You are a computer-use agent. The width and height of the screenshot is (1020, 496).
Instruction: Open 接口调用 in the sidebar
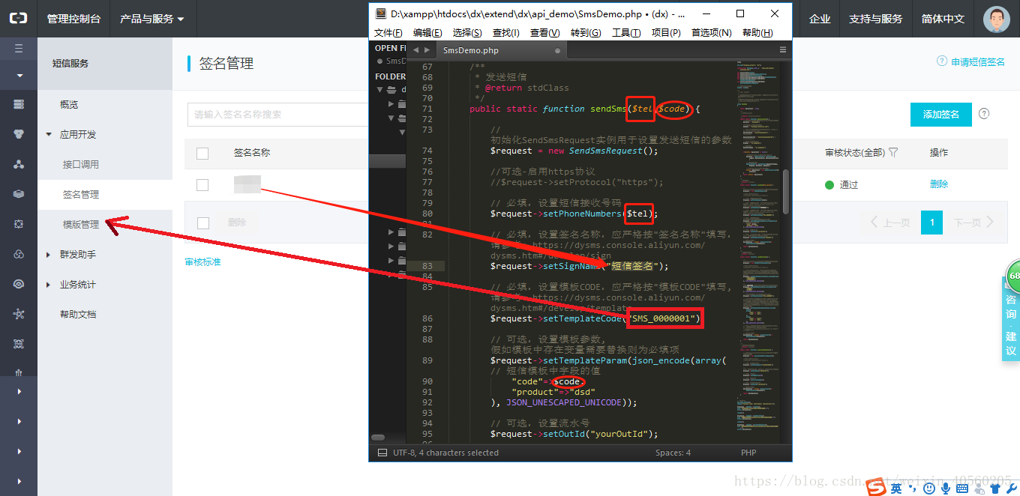(81, 164)
